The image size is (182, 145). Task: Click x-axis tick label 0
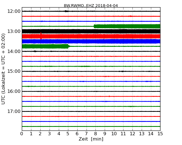tap(22, 134)
